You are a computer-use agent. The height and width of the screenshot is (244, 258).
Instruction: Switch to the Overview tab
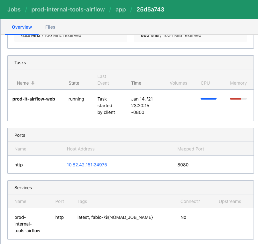[22, 27]
